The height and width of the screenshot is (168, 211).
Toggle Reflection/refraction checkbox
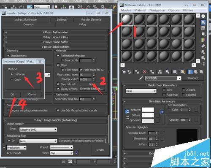pyautogui.click(x=58, y=56)
